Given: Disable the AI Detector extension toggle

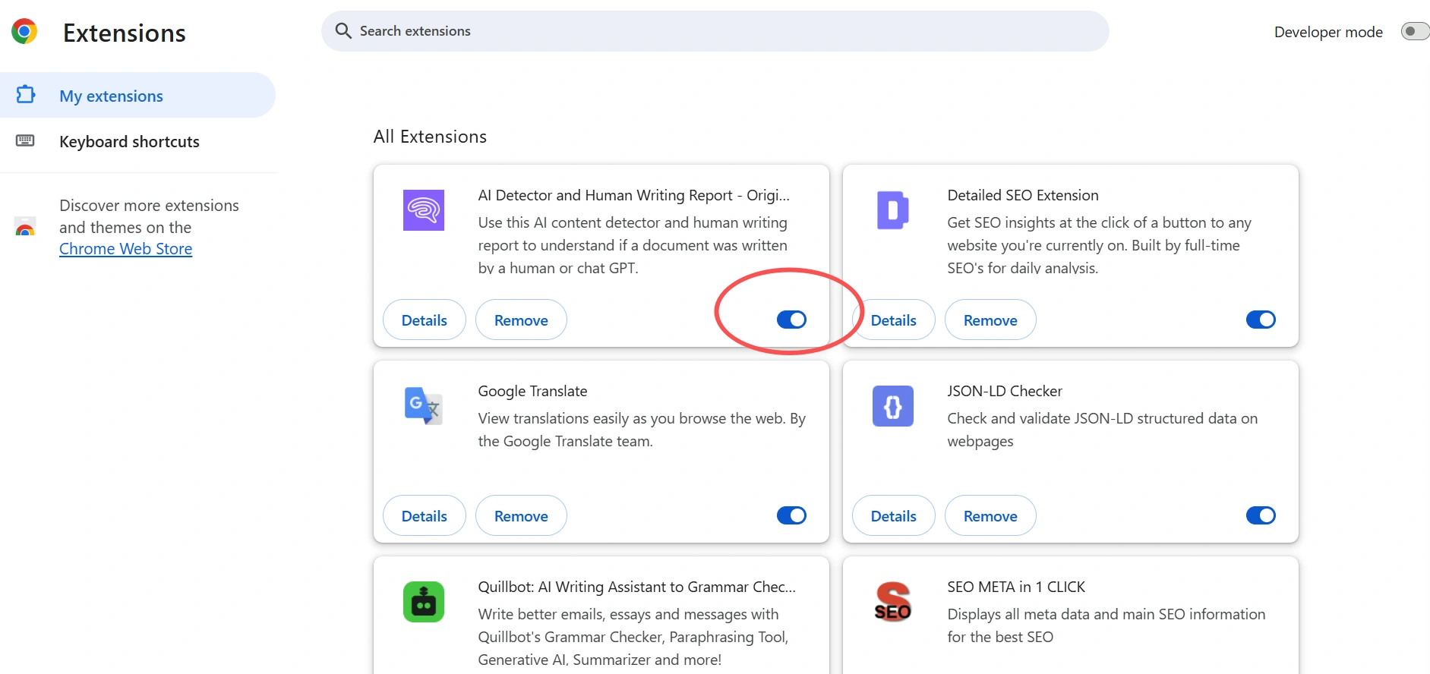Looking at the screenshot, I should click(791, 320).
